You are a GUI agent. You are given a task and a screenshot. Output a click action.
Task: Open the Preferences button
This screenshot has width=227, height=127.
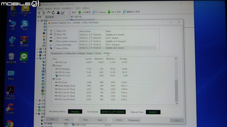134,120
